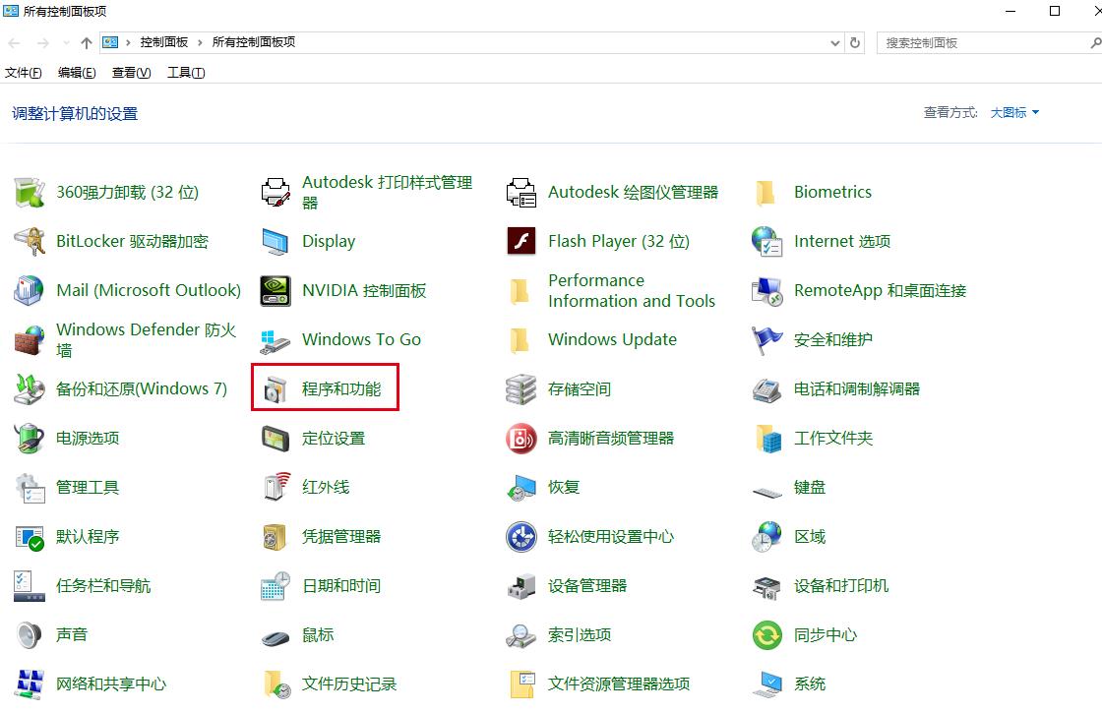Open the 索引选项 link

click(580, 635)
